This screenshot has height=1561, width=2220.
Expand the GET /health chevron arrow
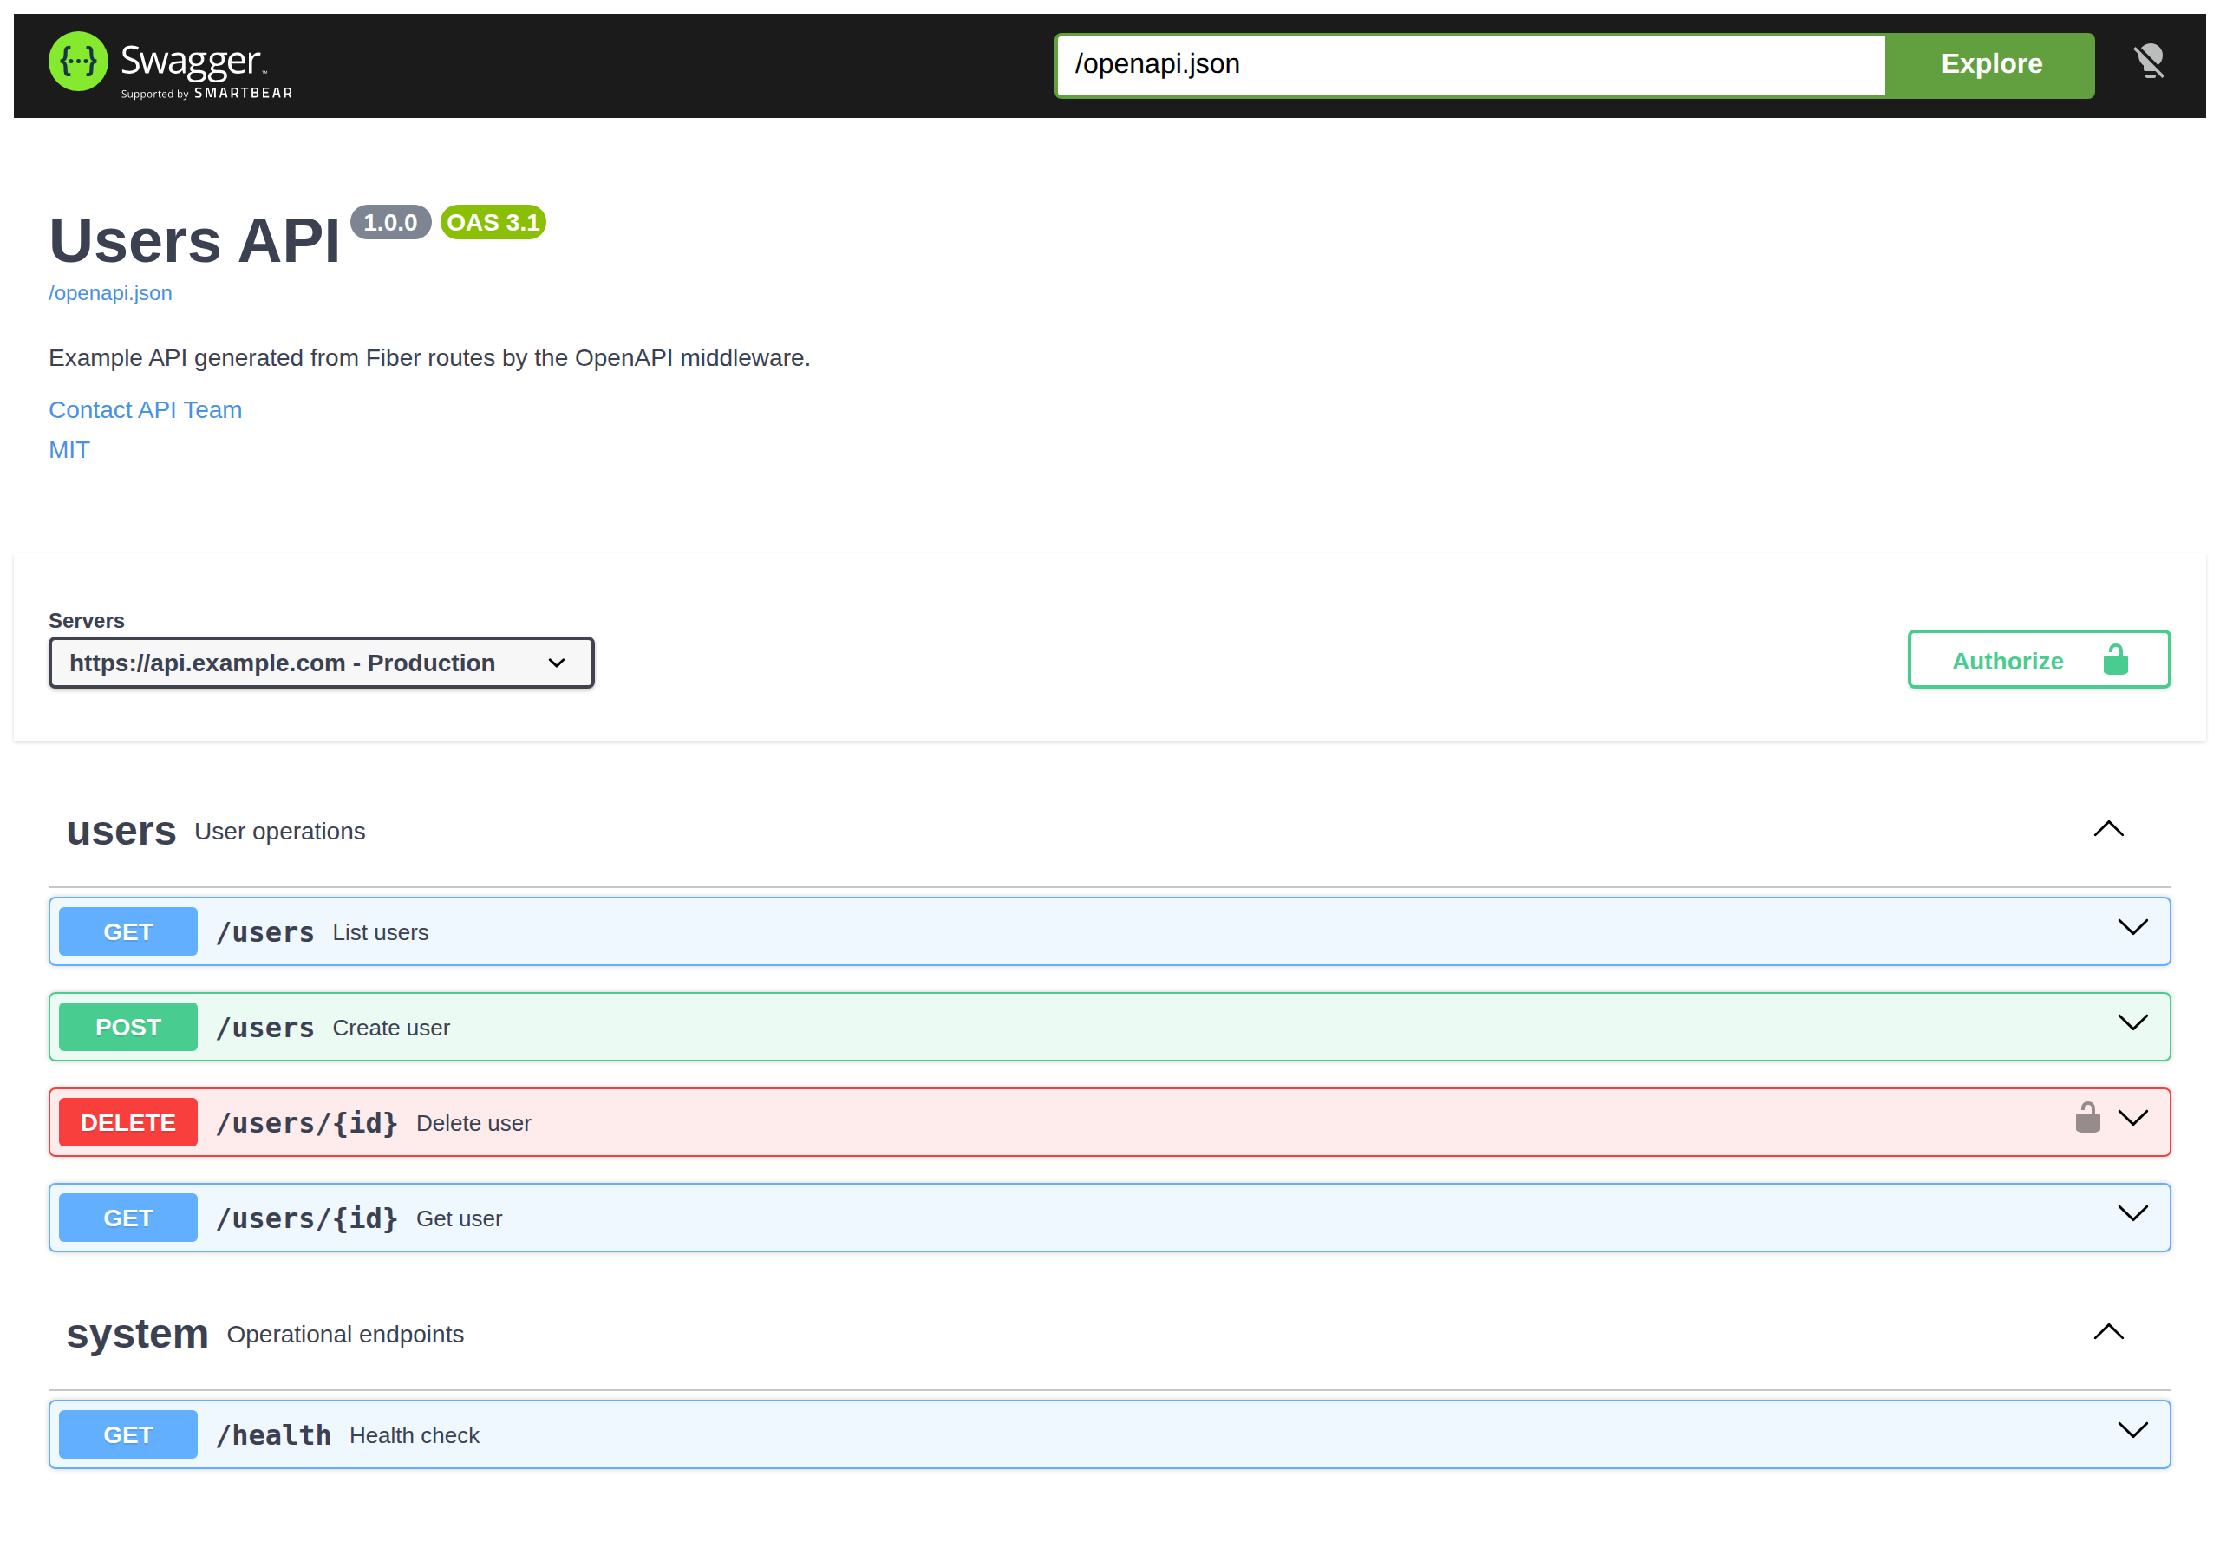click(2132, 1429)
